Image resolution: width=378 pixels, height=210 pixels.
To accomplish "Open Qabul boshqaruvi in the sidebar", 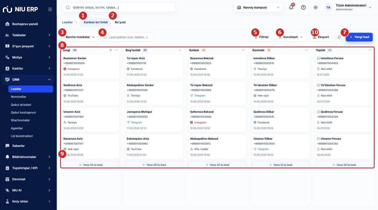I will coord(23,112).
